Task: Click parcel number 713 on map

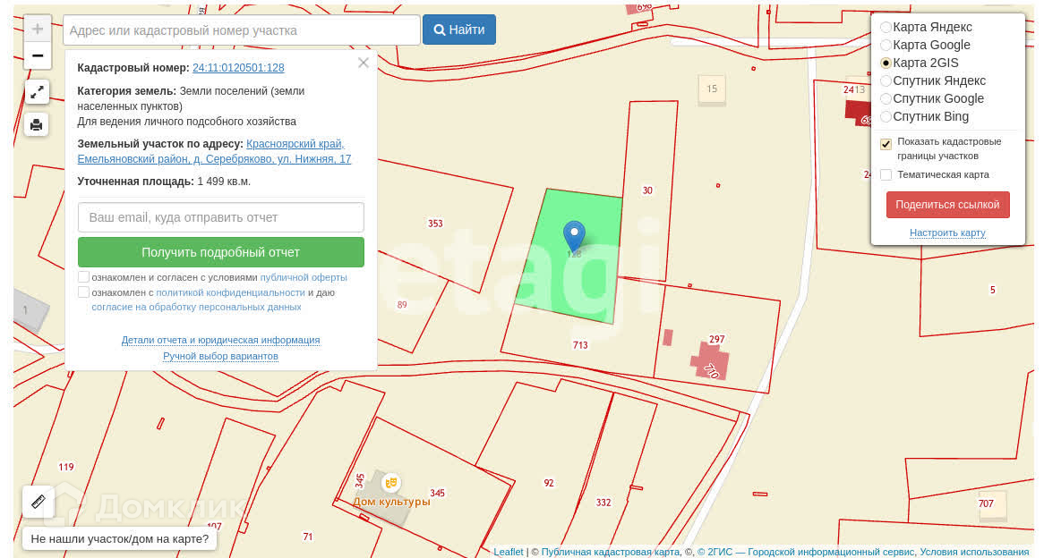Action: 580,345
